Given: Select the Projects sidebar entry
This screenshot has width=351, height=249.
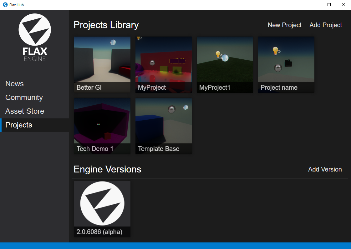Looking at the screenshot, I should coord(18,125).
